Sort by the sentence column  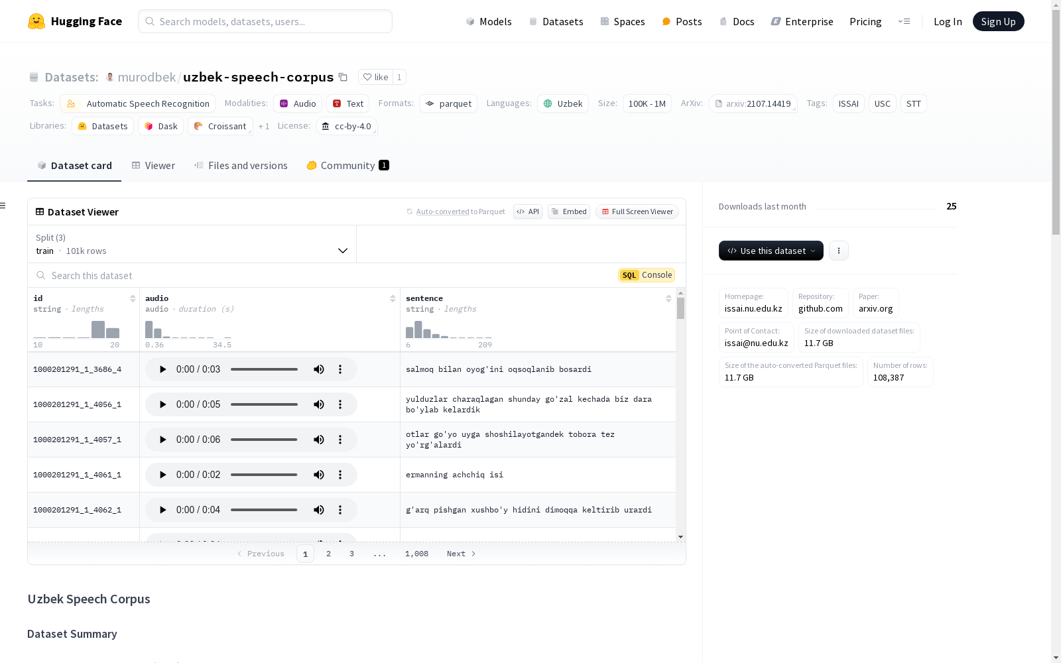[x=668, y=298]
